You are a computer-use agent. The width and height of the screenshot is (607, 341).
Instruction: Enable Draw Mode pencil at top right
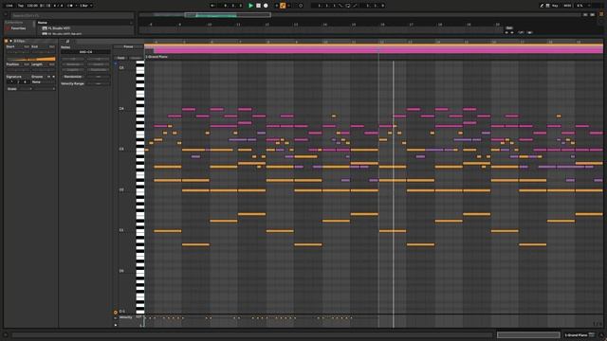[542, 6]
